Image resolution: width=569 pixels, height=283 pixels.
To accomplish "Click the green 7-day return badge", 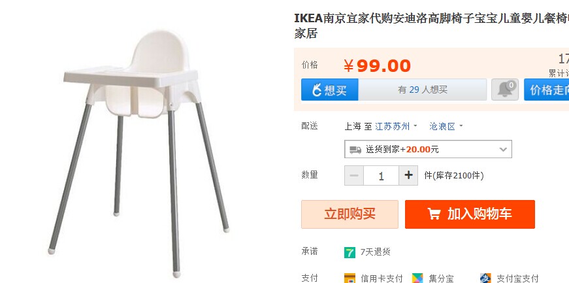I will [x=350, y=252].
